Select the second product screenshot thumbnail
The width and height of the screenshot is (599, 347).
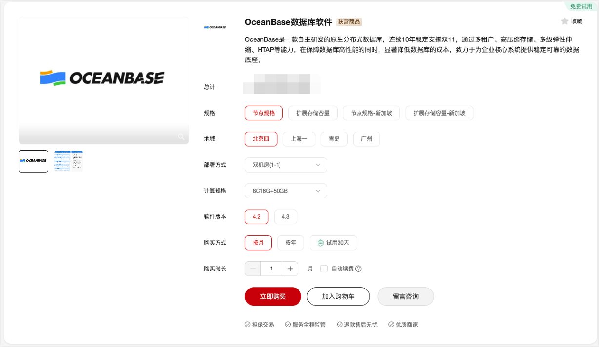[x=68, y=161]
